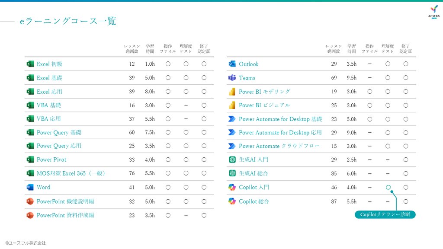Click 修了認定証 circle for Excel 初級
443x249 pixels.
[x=204, y=64]
